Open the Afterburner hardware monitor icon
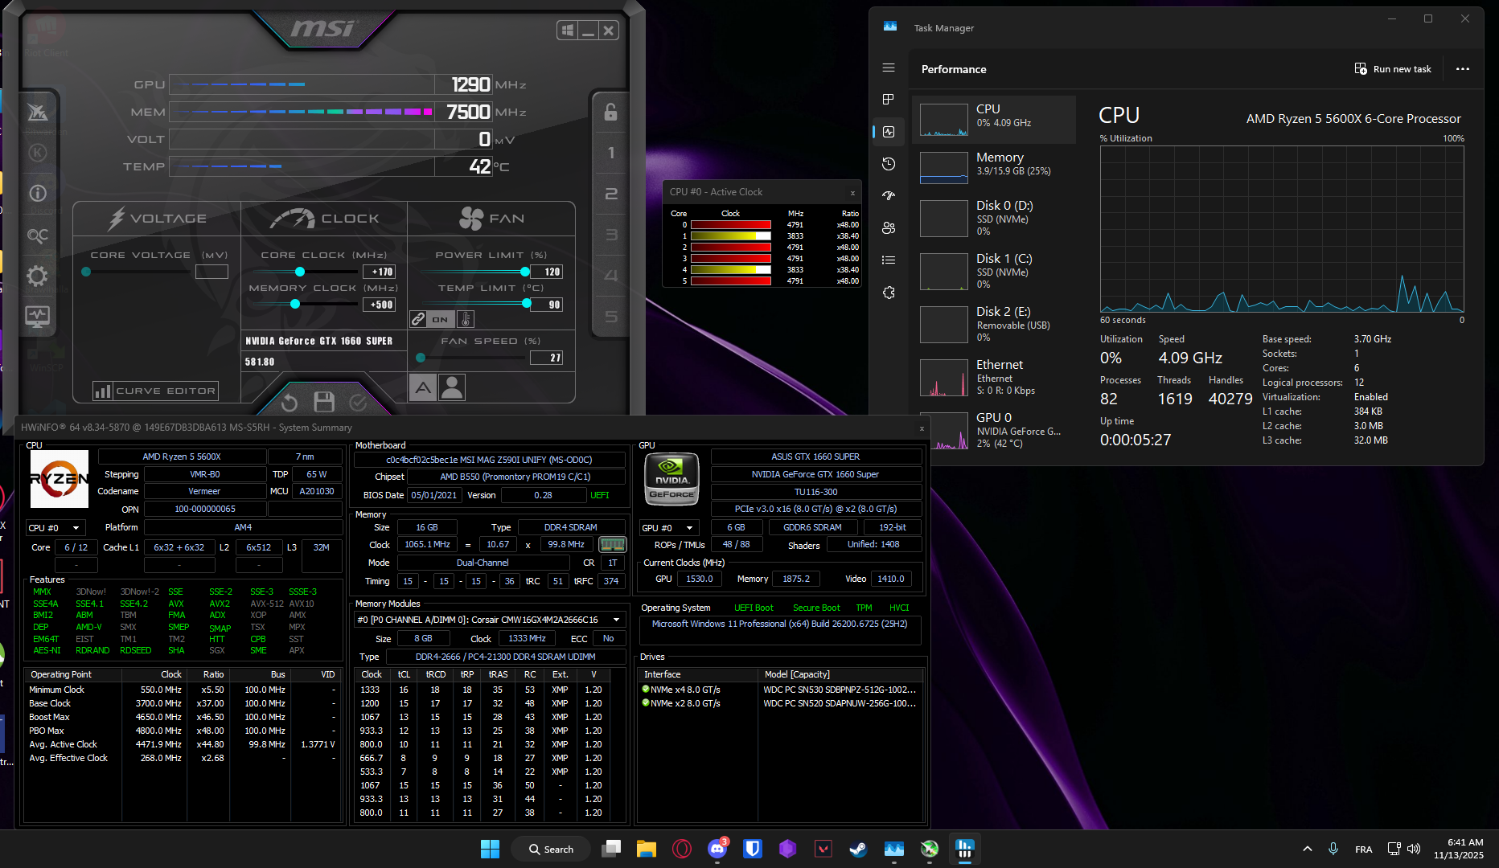Image resolution: width=1499 pixels, height=868 pixels. (x=37, y=317)
